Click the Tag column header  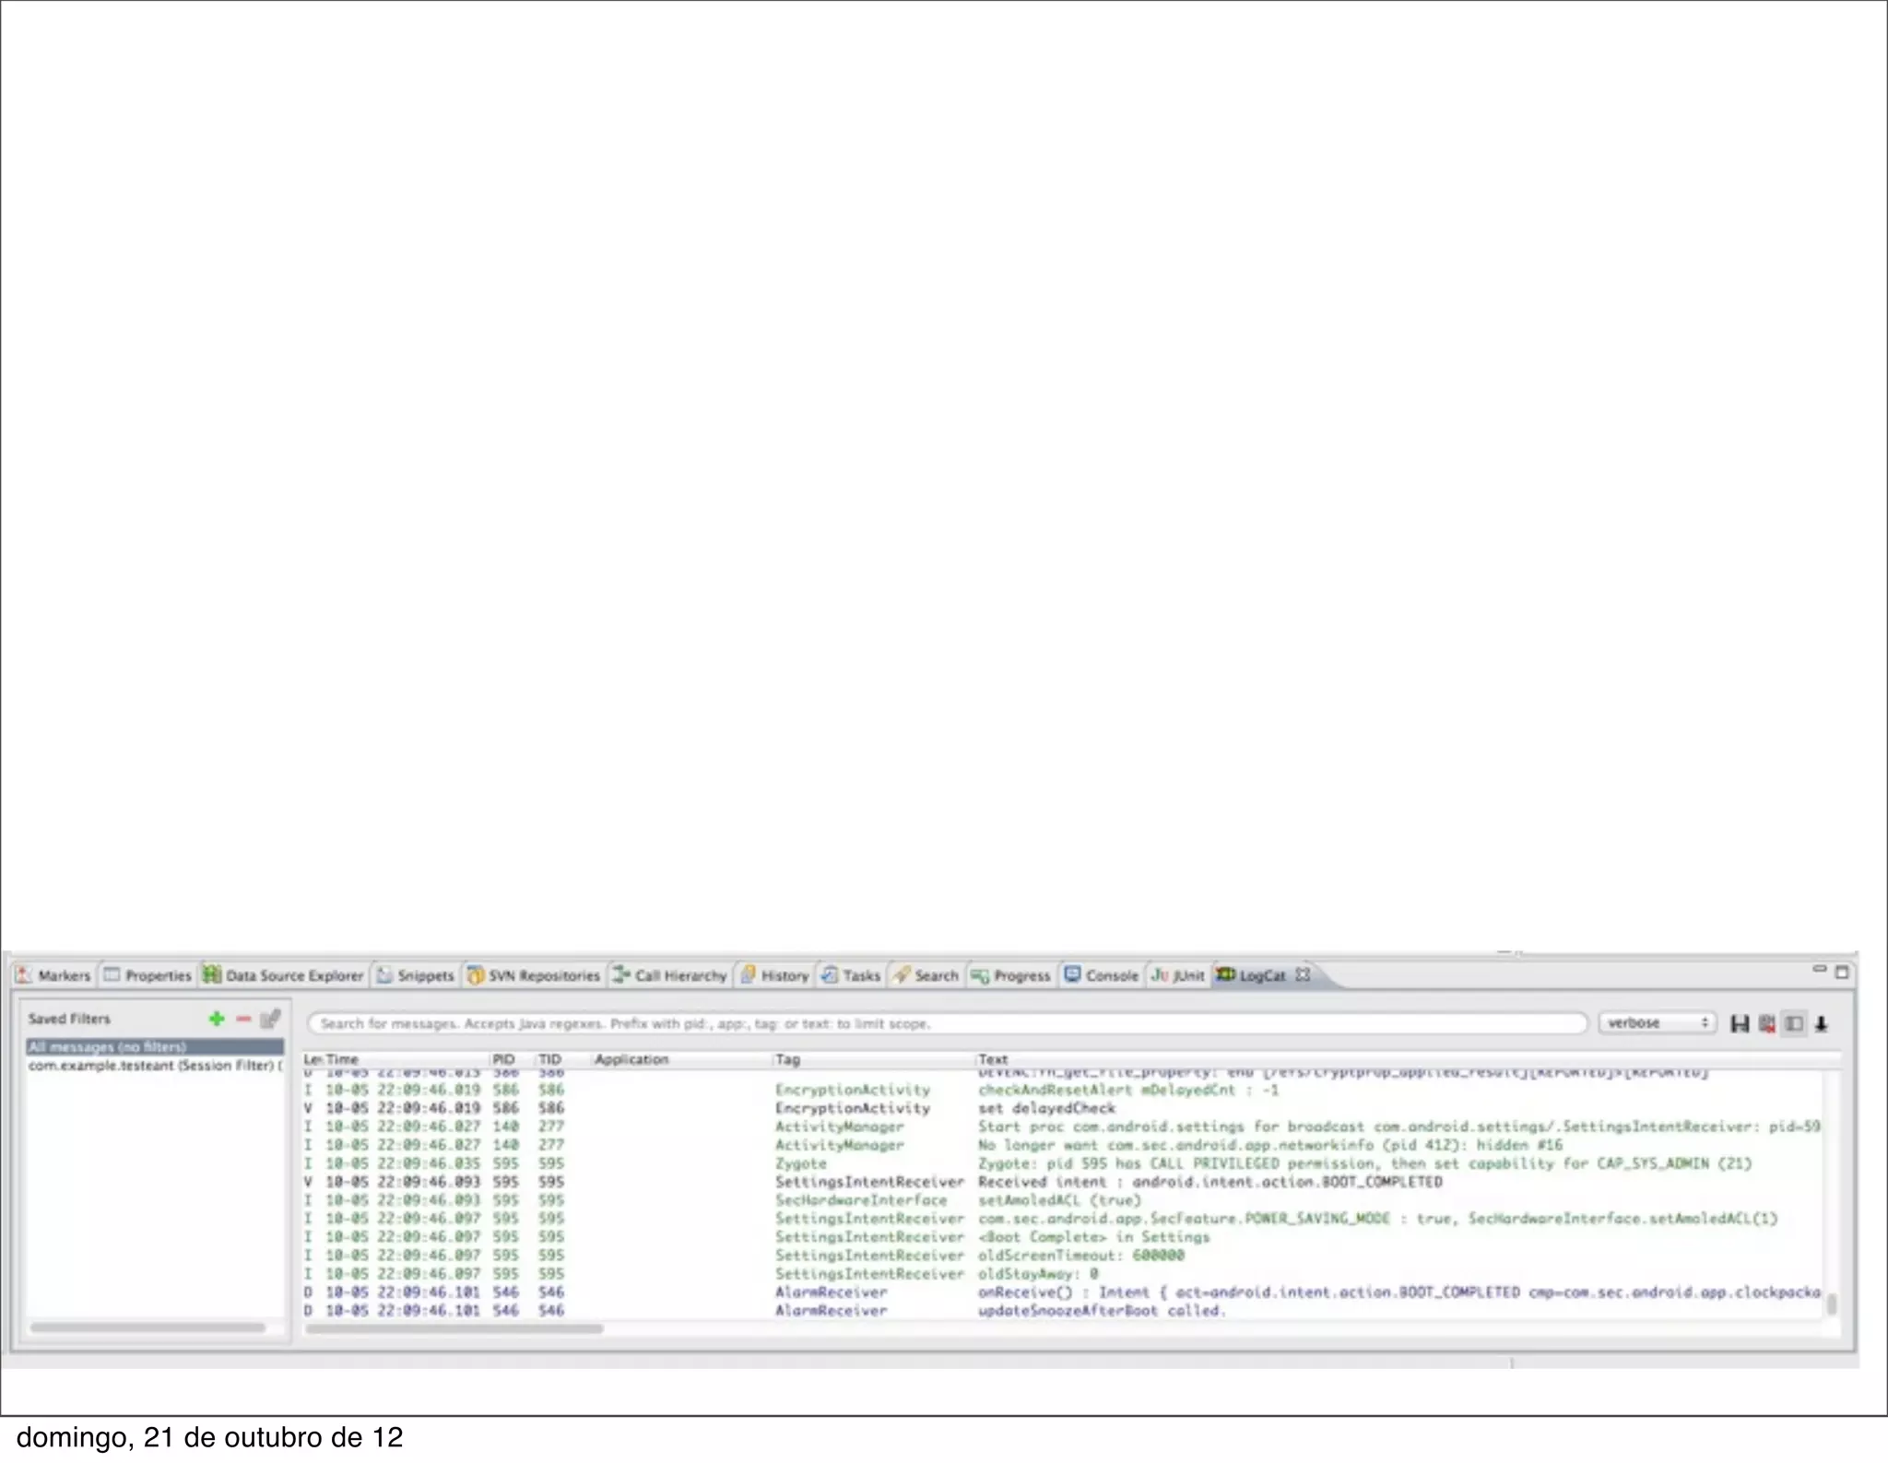point(788,1059)
